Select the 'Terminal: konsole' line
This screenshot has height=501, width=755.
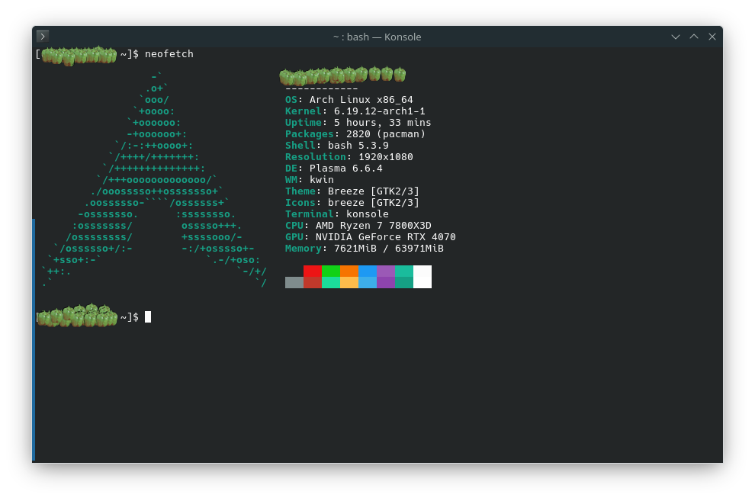pos(337,214)
